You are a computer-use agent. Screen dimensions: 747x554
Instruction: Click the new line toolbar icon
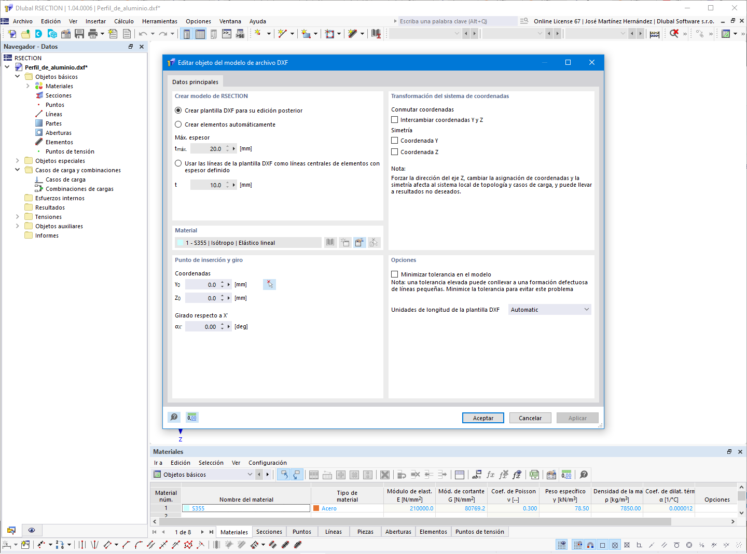[282, 34]
